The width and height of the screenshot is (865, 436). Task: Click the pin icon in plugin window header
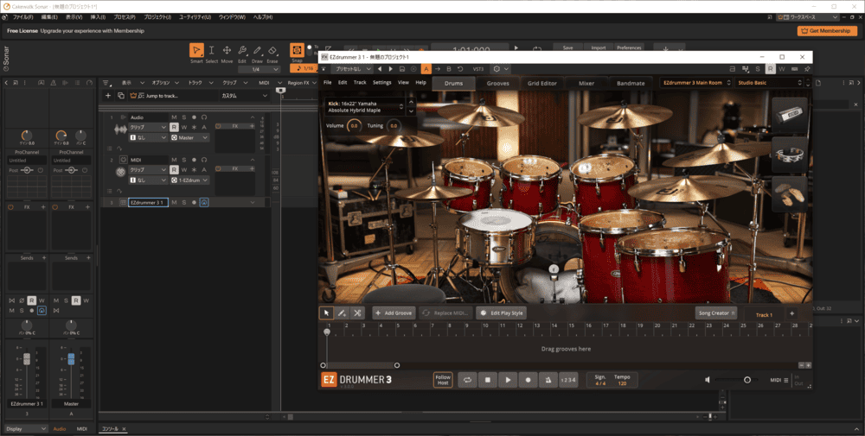[806, 69]
